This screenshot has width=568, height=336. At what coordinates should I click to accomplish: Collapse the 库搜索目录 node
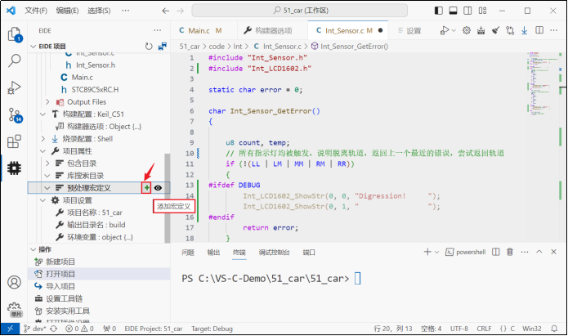[47, 176]
